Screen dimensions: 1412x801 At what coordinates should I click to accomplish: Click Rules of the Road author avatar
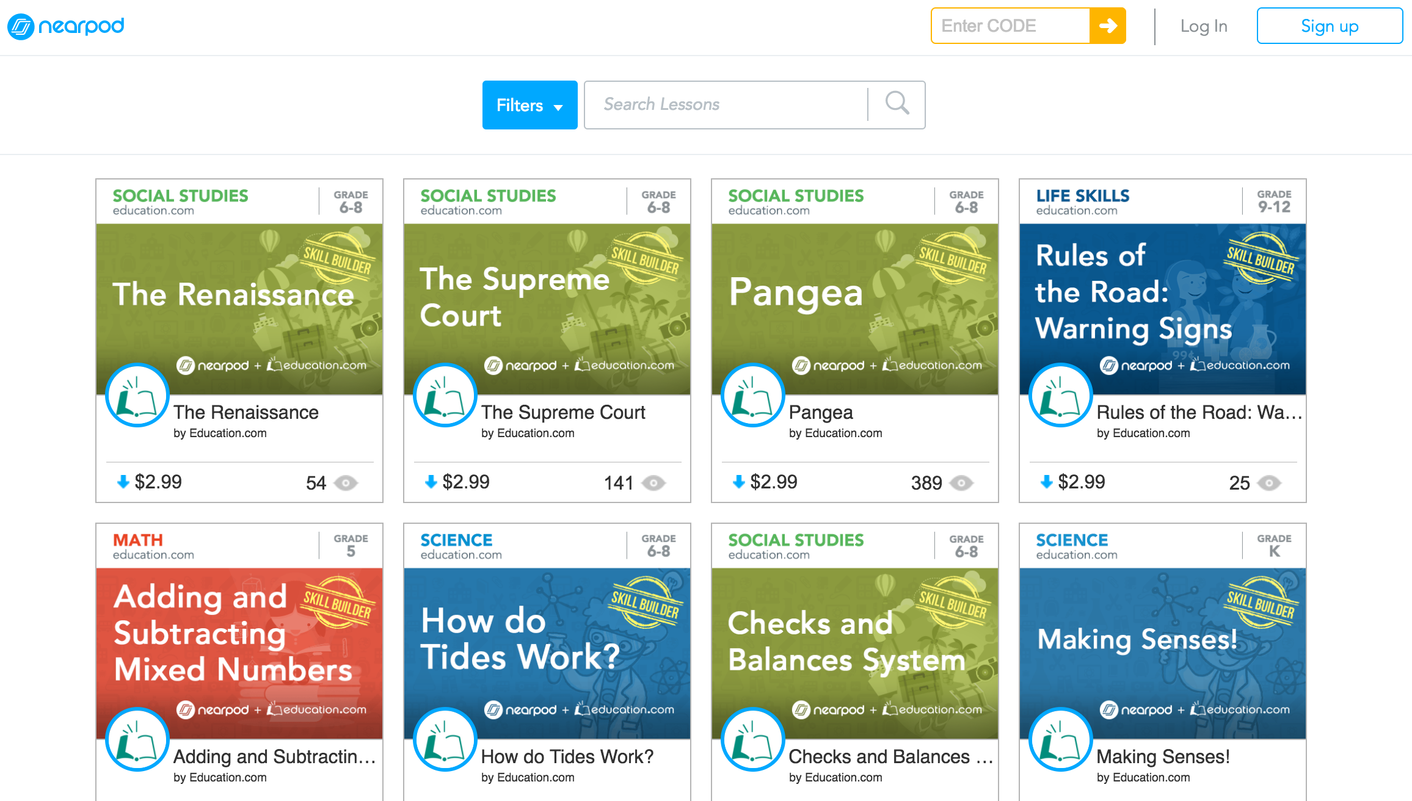1061,395
